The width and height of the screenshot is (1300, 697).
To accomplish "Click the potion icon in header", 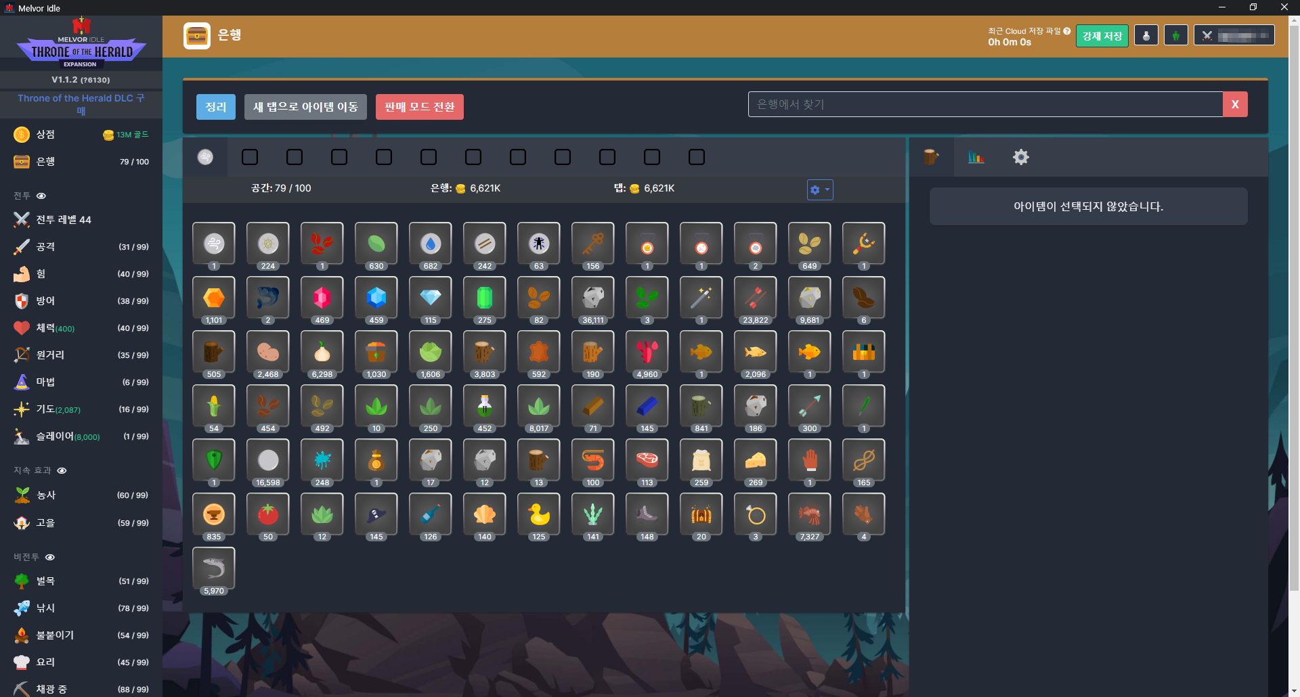I will pos(1146,36).
